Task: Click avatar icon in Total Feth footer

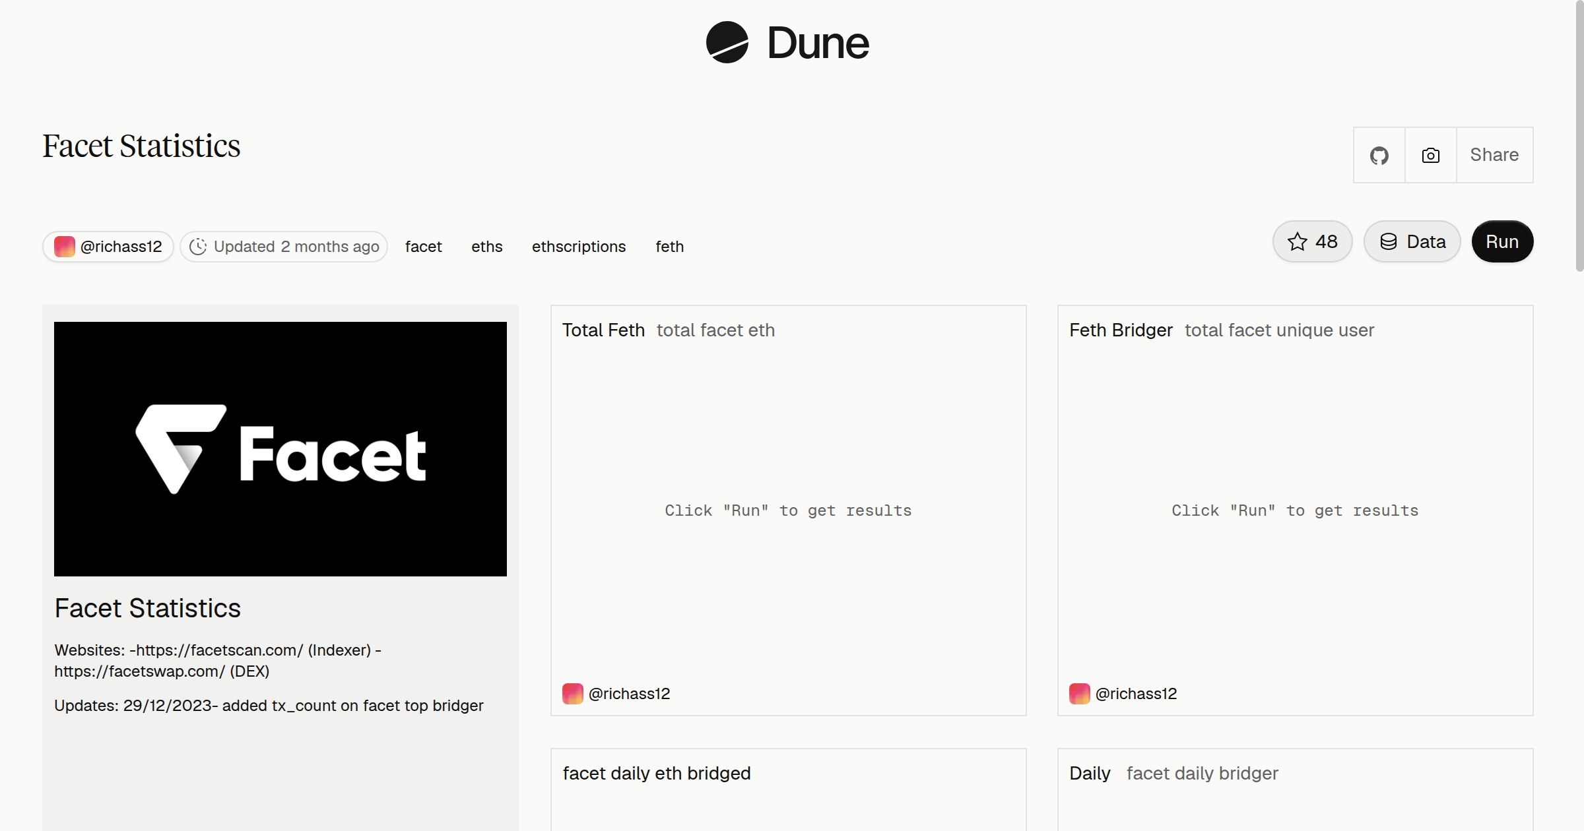Action: click(573, 694)
